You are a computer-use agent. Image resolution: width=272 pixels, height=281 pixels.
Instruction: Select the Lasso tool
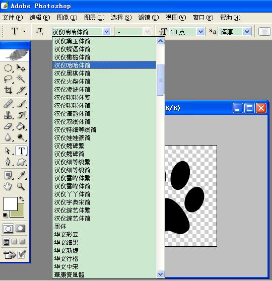[x=8, y=79]
